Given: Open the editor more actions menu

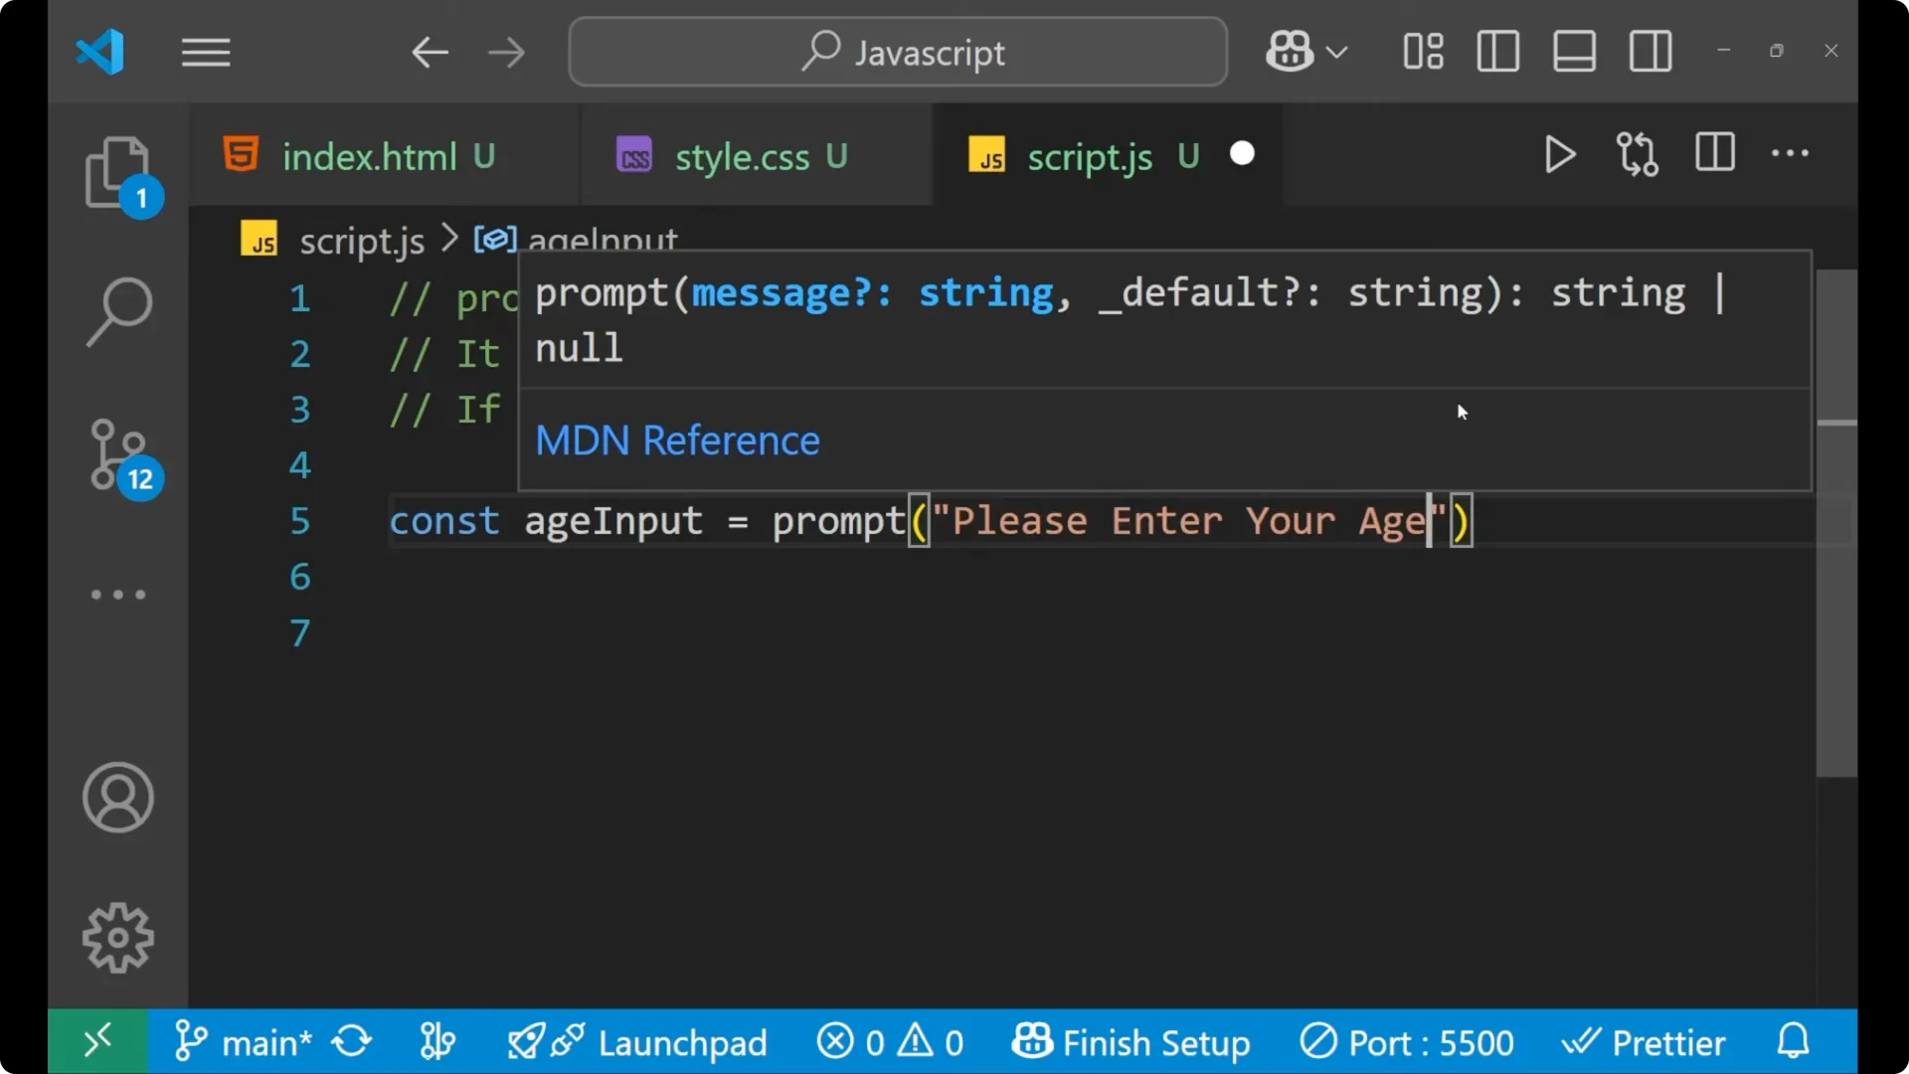Looking at the screenshot, I should click(1790, 154).
